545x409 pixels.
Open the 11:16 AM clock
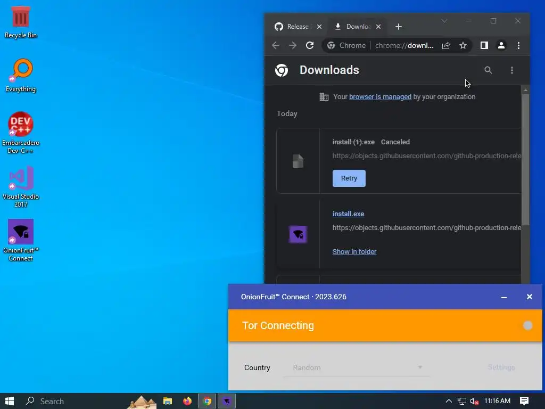pyautogui.click(x=498, y=401)
